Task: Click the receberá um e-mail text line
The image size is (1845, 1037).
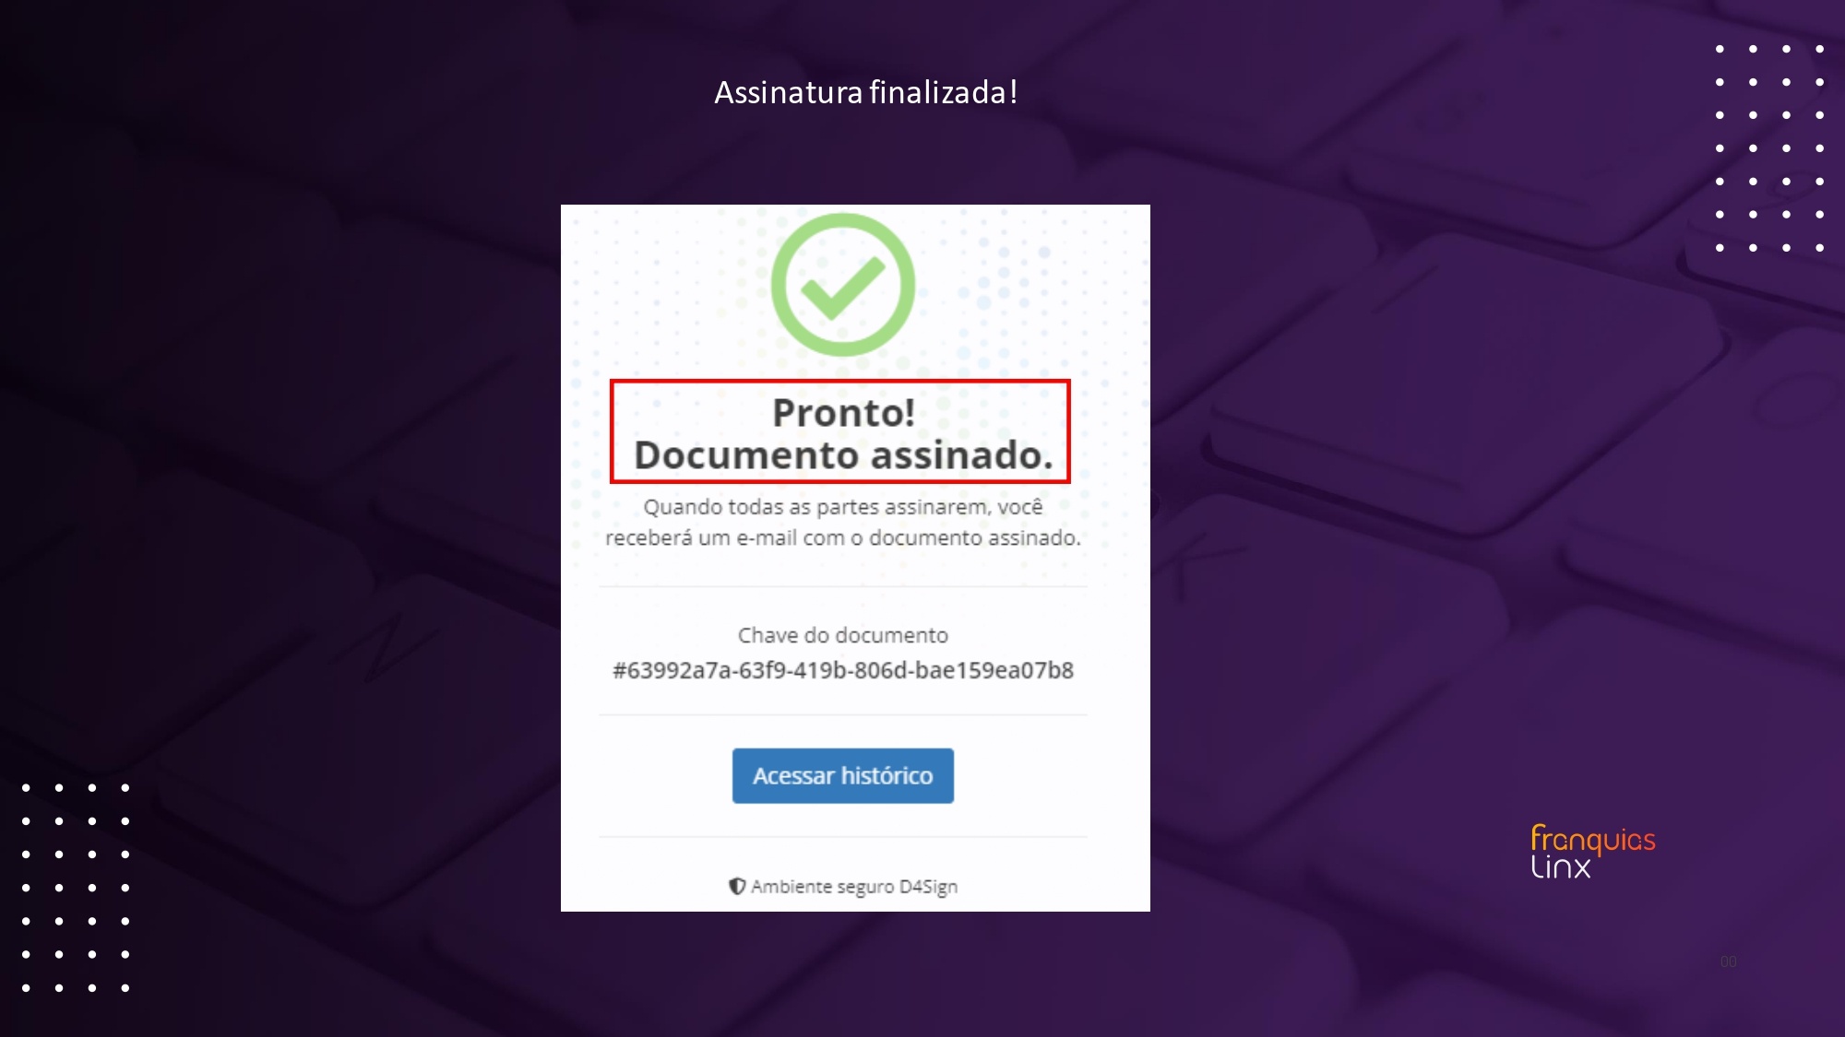Action: tap(842, 537)
